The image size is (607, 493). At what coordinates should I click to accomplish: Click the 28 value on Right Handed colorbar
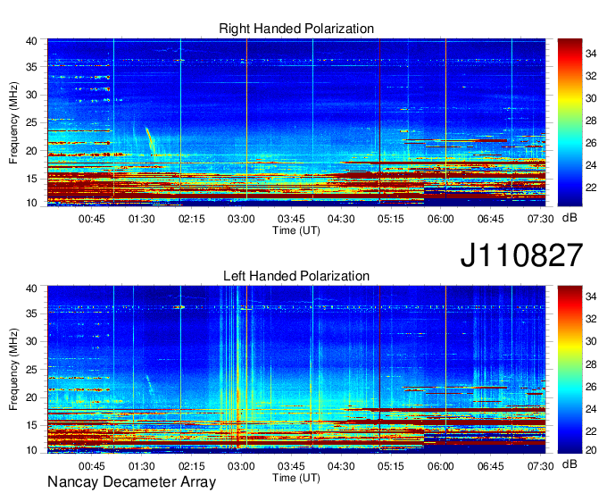591,121
